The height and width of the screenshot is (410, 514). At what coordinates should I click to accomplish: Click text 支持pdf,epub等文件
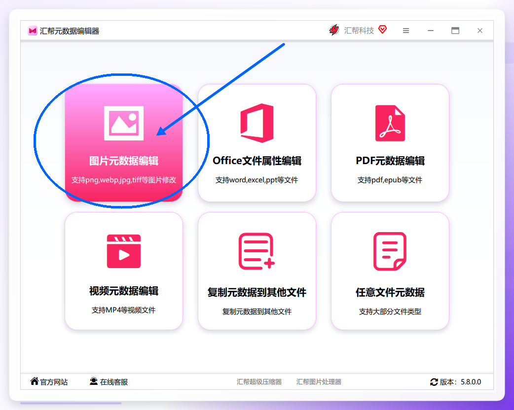[x=390, y=180]
